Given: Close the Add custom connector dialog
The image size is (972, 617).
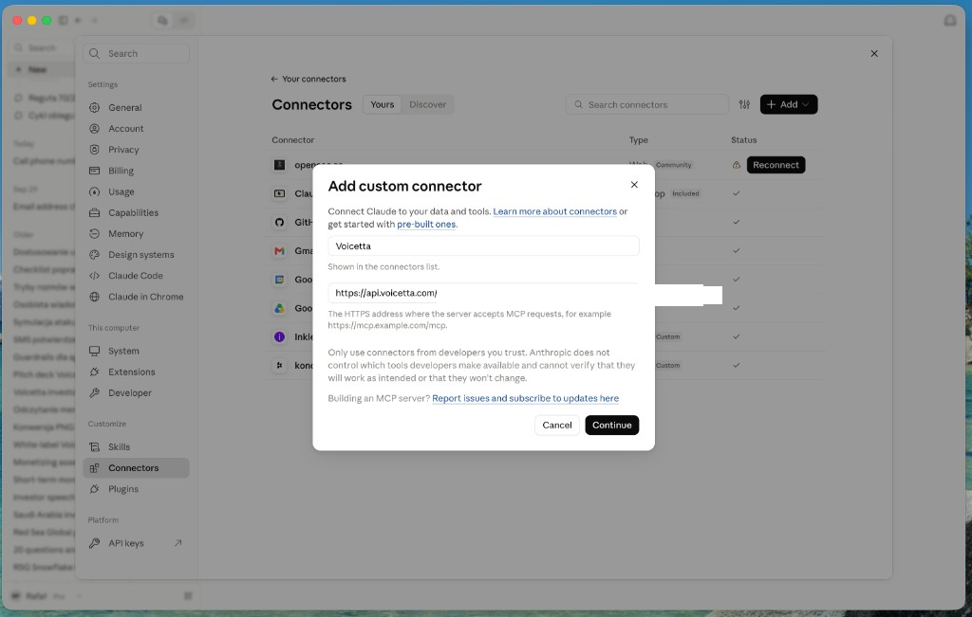Looking at the screenshot, I should tap(634, 185).
